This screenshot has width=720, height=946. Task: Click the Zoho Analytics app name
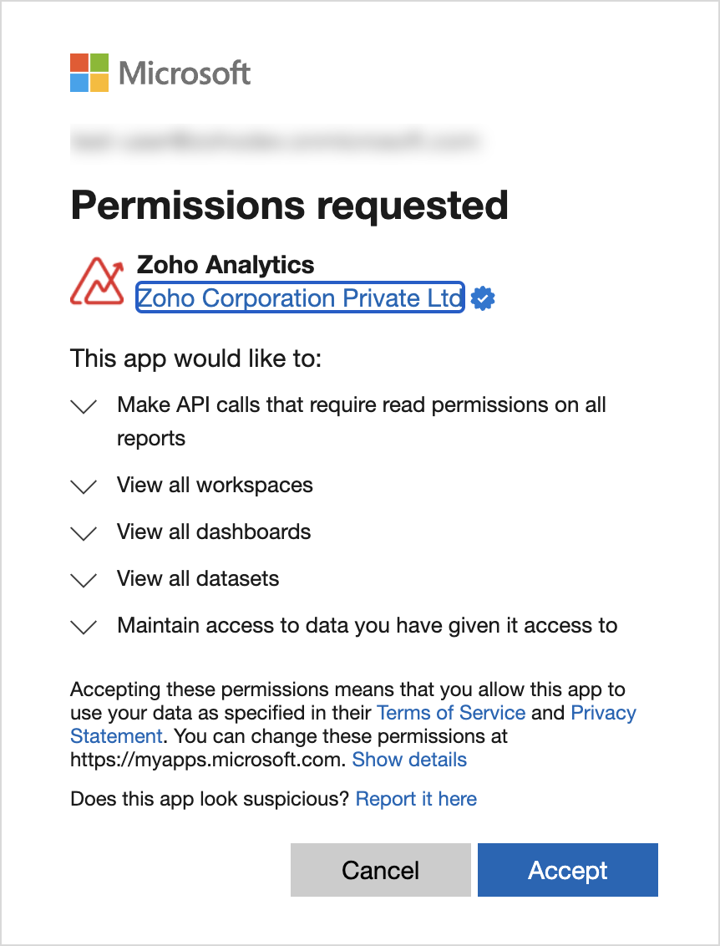point(226,264)
